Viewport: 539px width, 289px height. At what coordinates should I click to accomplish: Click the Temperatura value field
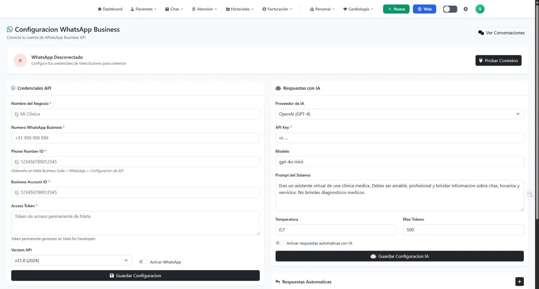336,230
